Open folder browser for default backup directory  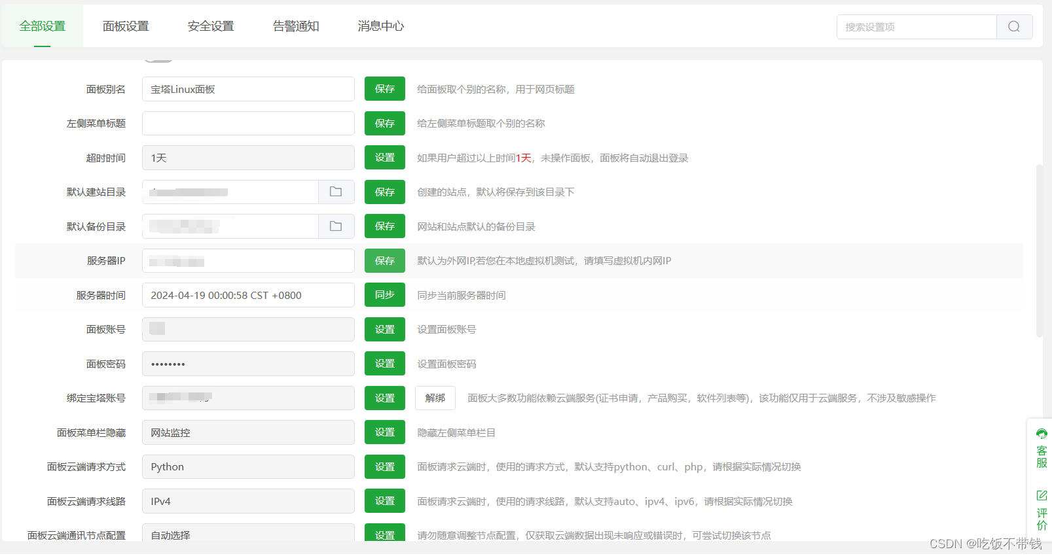click(x=336, y=226)
